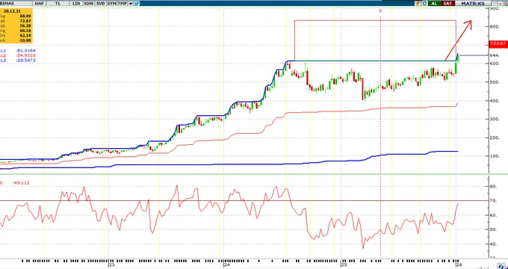Click the 56.20 value in info box
The image size is (508, 269).
[25, 25]
